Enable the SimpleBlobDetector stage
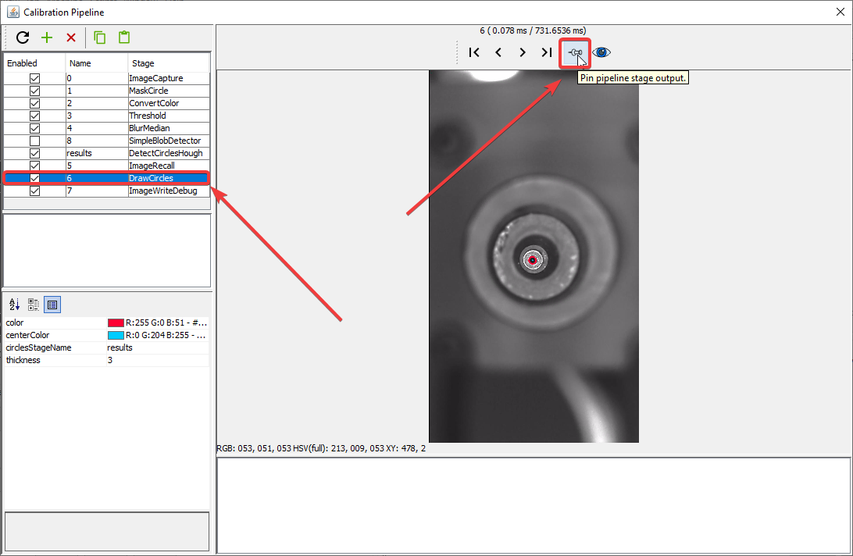The height and width of the screenshot is (556, 853). [35, 141]
